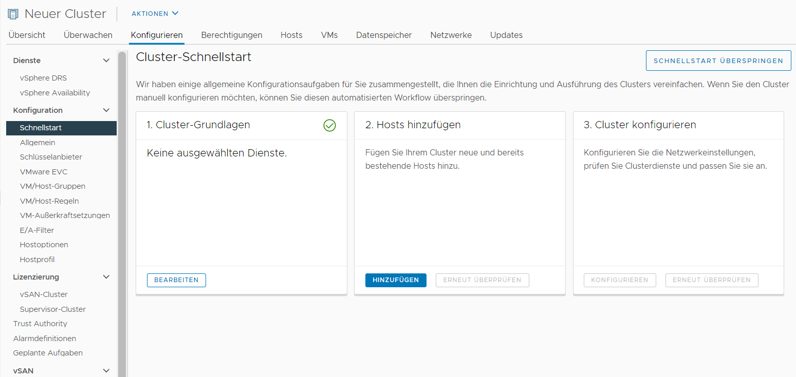Select the Konfigurieren tab
The image size is (796, 377).
tap(157, 35)
